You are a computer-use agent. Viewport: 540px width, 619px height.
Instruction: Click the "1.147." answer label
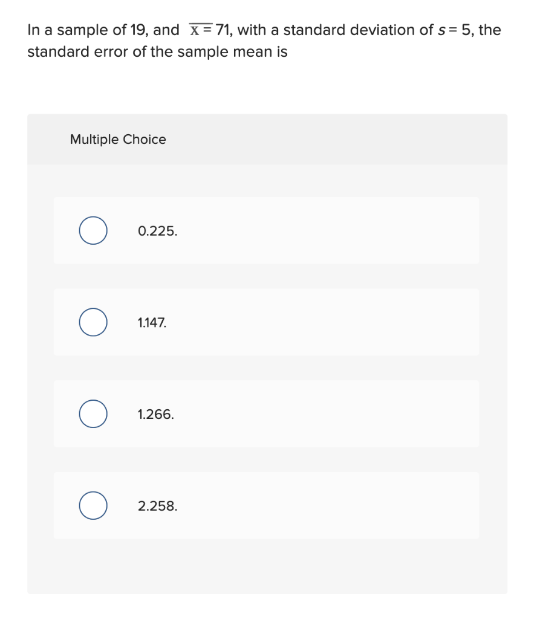(x=152, y=323)
